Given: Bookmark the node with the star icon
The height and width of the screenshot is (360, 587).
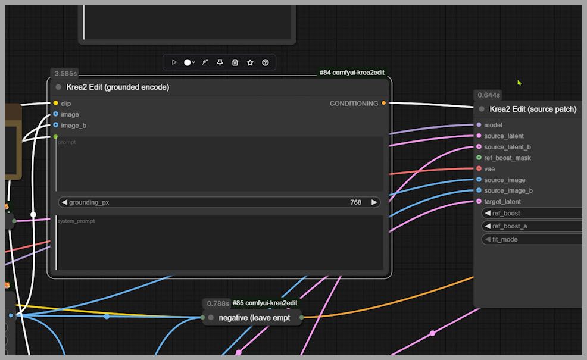Looking at the screenshot, I should click(x=250, y=62).
